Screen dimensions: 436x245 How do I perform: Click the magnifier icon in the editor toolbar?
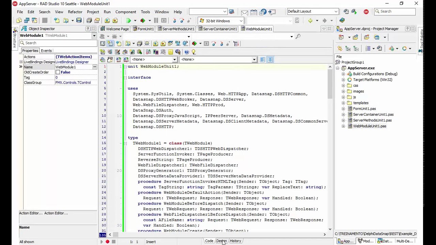(x=298, y=36)
